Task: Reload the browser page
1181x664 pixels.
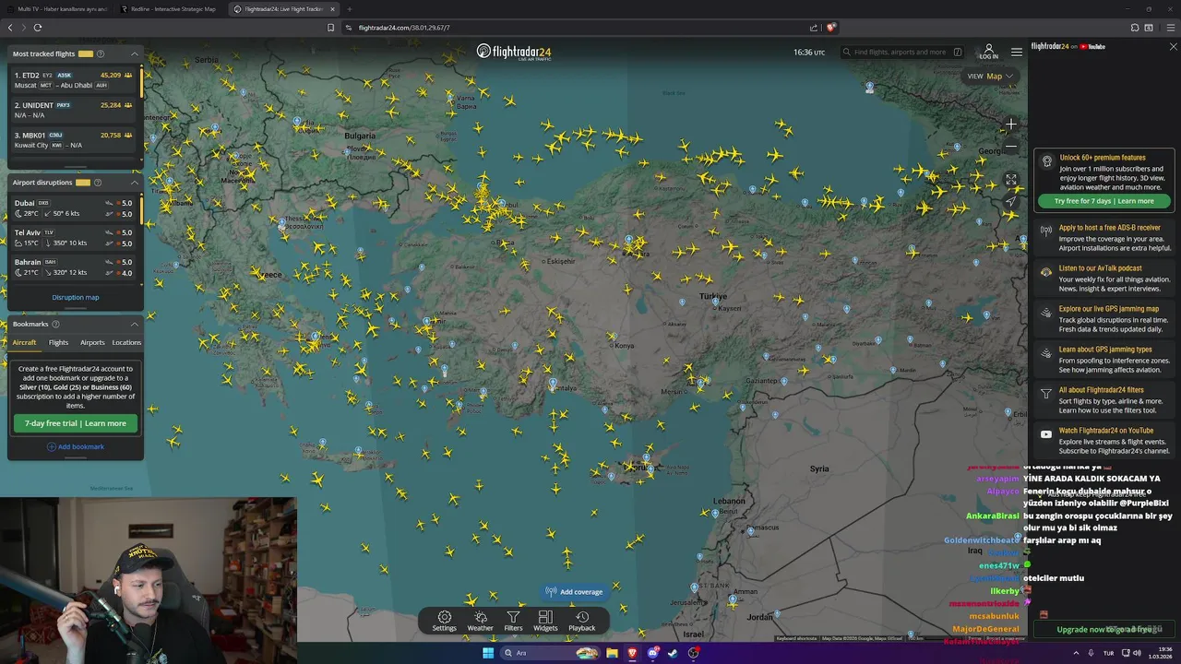Action: pyautogui.click(x=37, y=28)
